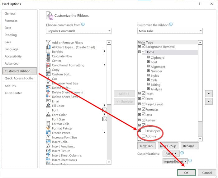
Task: Click the New Tab button
Action: [146, 146]
